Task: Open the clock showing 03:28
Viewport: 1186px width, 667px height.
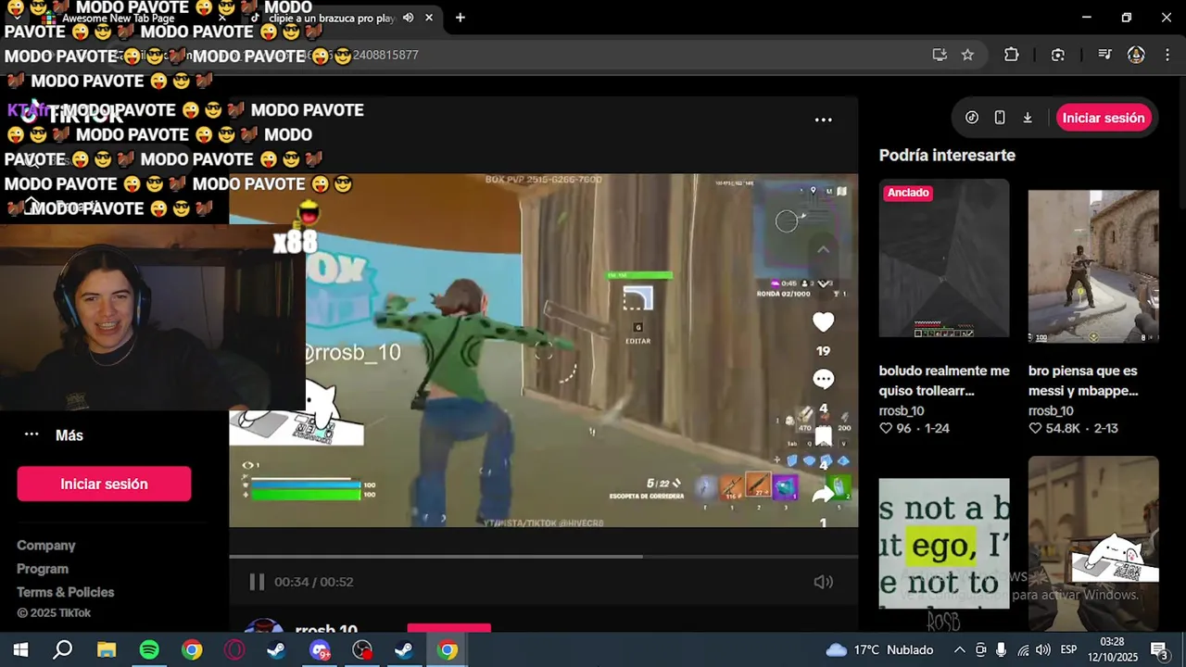Action: 1112,649
